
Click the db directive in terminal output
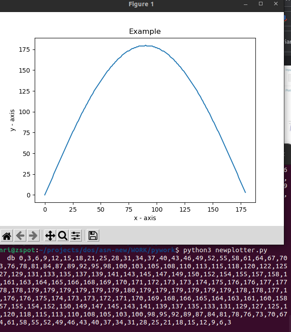coord(11,258)
